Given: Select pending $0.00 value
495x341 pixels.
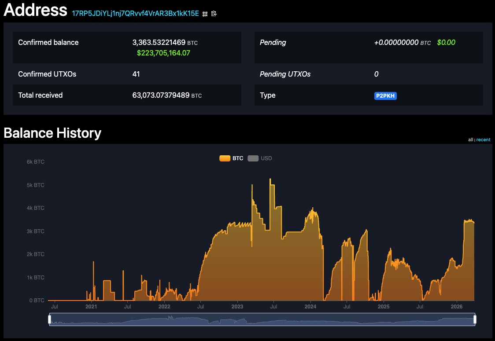Looking at the screenshot, I should [x=446, y=43].
